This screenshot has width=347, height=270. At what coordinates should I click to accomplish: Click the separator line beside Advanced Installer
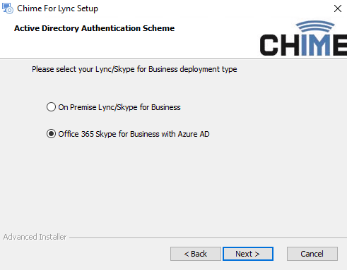pos(208,238)
